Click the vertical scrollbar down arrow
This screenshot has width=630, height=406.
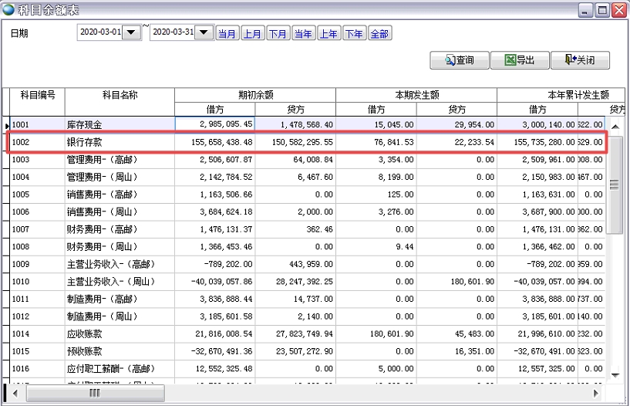[x=615, y=374]
